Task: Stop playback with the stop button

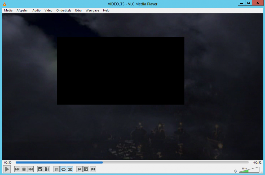Action: click(x=24, y=169)
